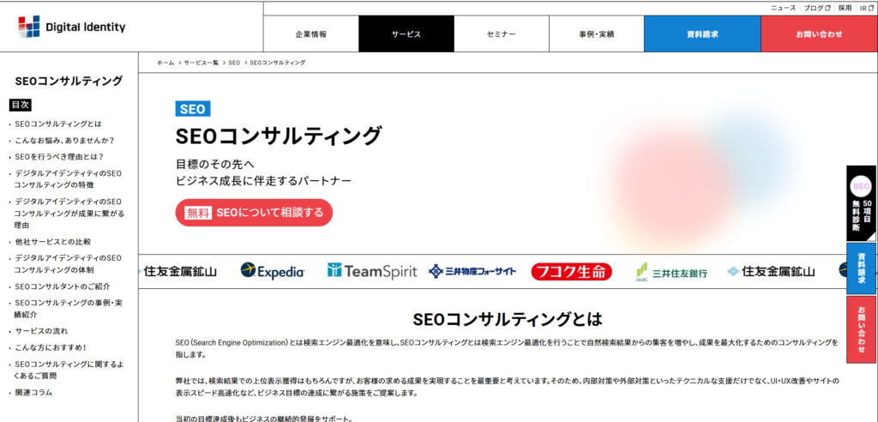Open the Expedia client logo
This screenshot has height=422, width=878.
click(273, 272)
